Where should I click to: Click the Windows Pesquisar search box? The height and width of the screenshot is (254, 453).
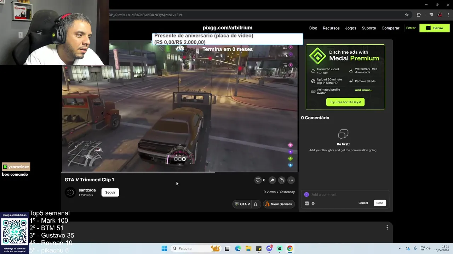[196, 248]
